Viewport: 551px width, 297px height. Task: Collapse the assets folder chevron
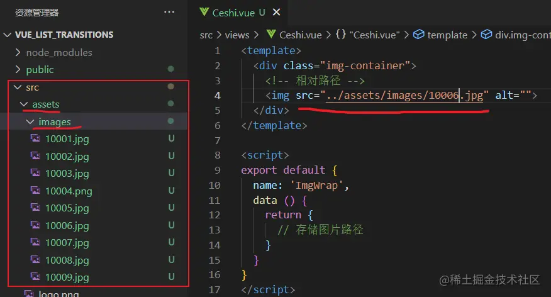24,104
